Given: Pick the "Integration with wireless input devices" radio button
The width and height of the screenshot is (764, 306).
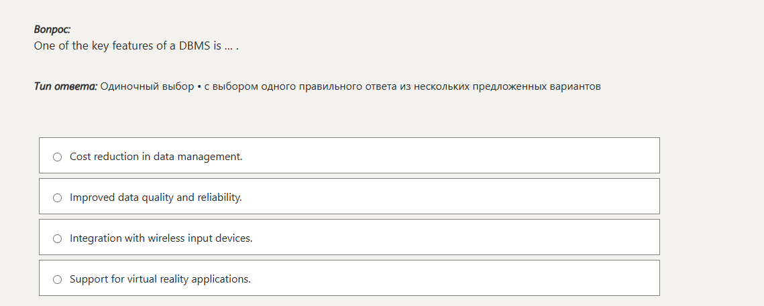Looking at the screenshot, I should pyautogui.click(x=57, y=238).
